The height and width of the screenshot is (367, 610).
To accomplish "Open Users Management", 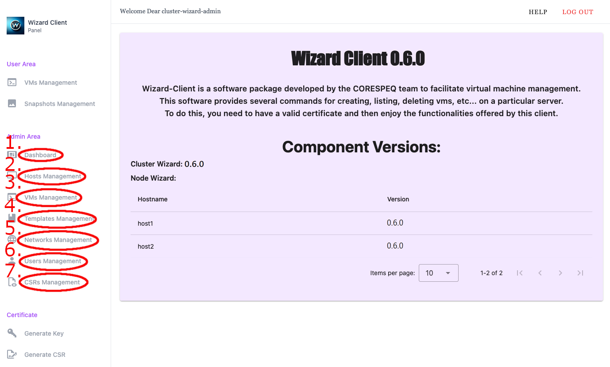I will (x=53, y=261).
